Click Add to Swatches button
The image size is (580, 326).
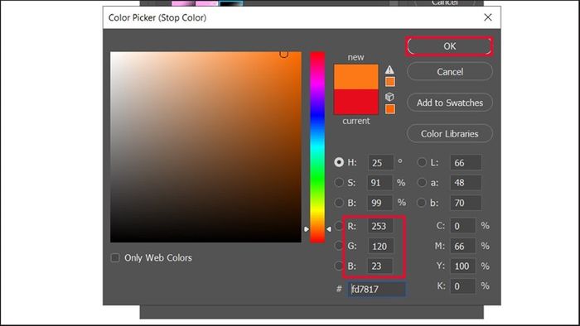pyautogui.click(x=449, y=103)
